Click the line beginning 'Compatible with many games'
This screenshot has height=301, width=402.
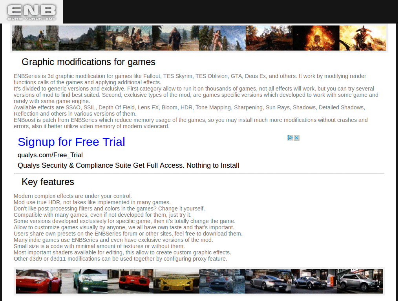(102, 215)
